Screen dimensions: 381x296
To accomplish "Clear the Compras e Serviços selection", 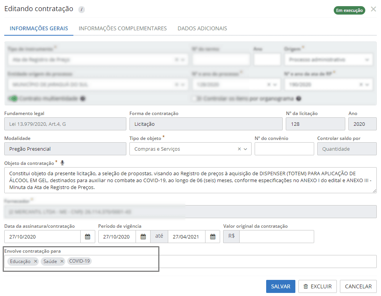I will 239,149.
